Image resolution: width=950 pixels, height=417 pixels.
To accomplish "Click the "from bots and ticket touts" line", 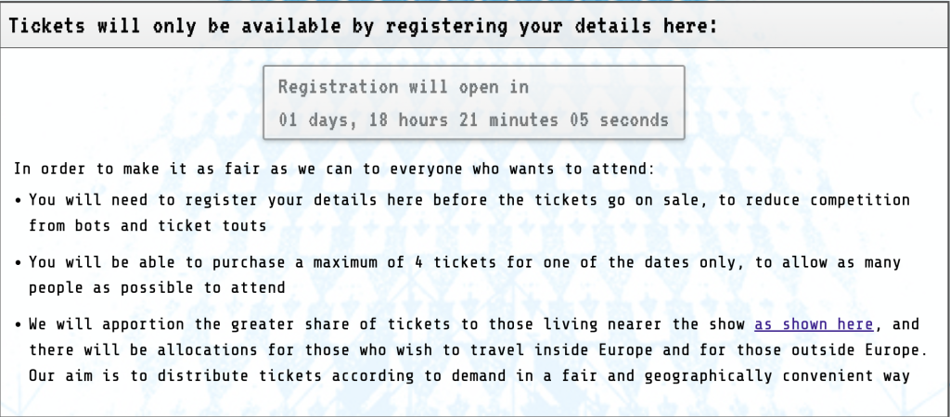I will point(148,225).
